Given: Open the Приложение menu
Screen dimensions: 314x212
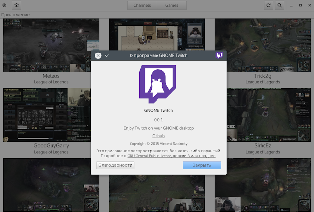Looking at the screenshot, I should [15, 15].
